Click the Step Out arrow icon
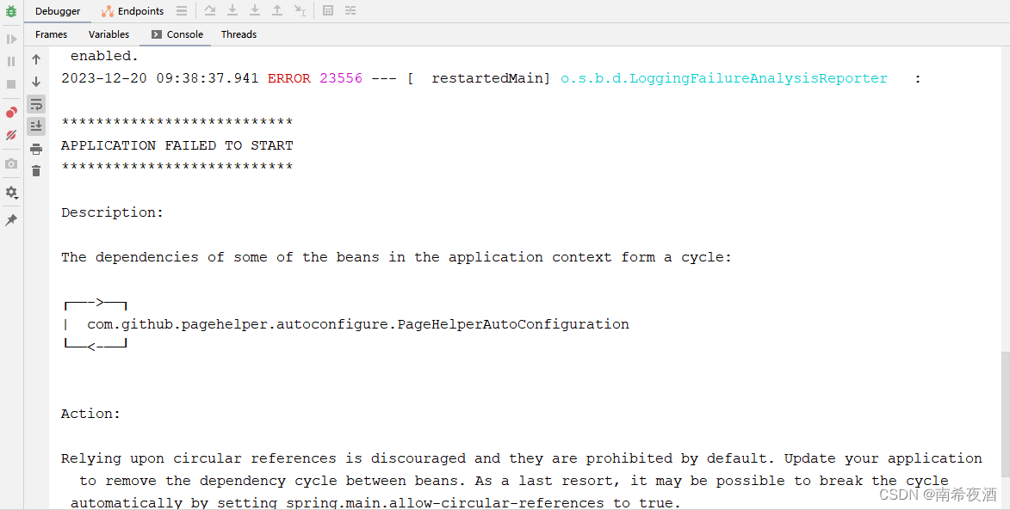The image size is (1010, 510). pyautogui.click(x=276, y=9)
